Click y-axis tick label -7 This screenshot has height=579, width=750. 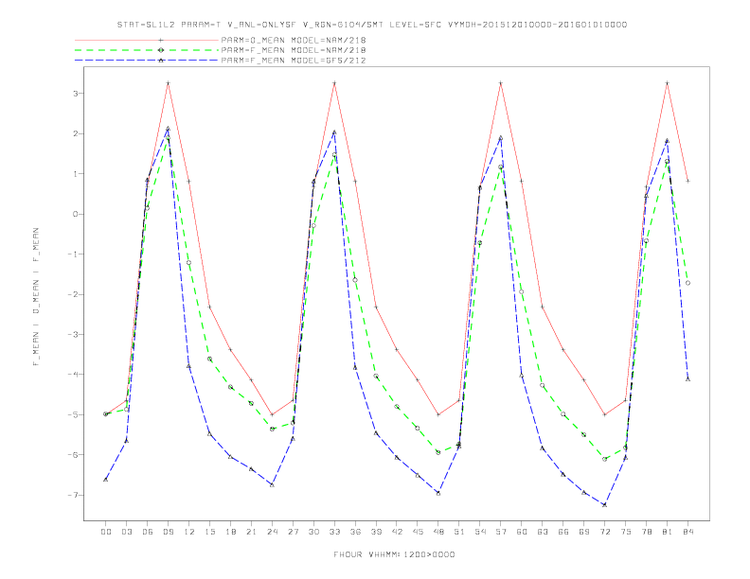tap(73, 495)
